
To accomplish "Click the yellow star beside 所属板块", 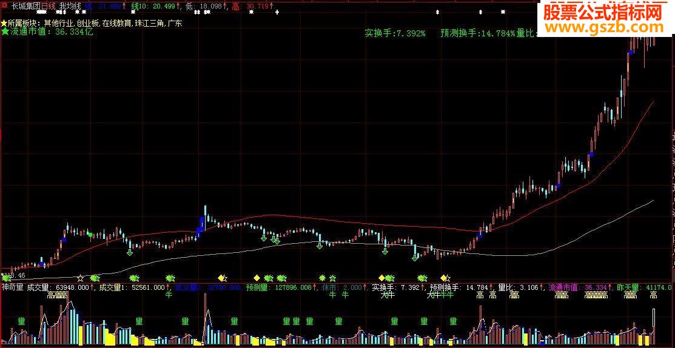I will (x=4, y=23).
